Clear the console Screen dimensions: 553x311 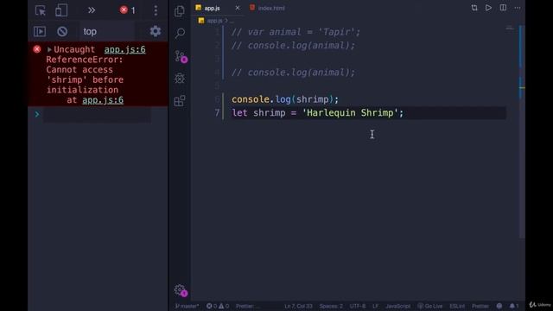click(62, 31)
